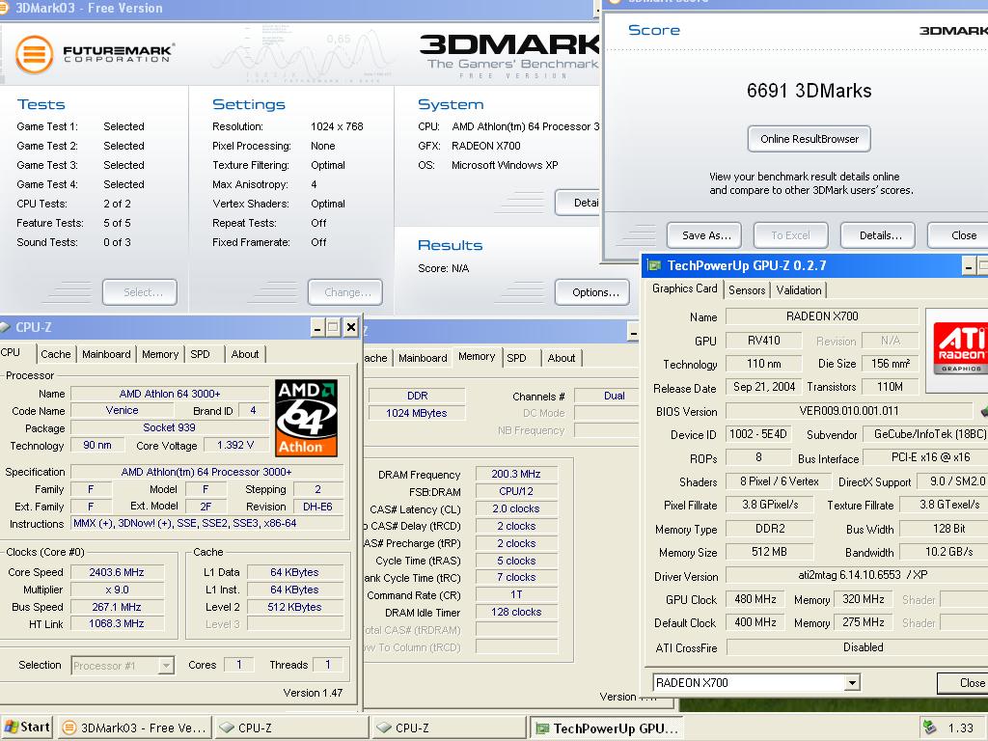988x741 pixels.
Task: Switch to Sensors tab in GPU-Z
Action: click(747, 290)
